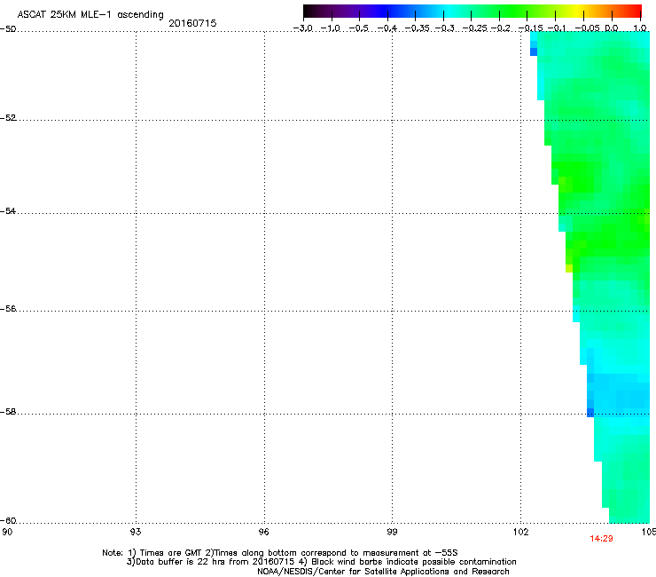Image resolution: width=656 pixels, height=577 pixels.
Task: Click the '-0.1' color scale label
Action: 557,28
